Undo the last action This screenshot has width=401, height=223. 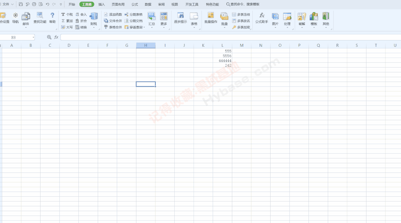point(47,4)
